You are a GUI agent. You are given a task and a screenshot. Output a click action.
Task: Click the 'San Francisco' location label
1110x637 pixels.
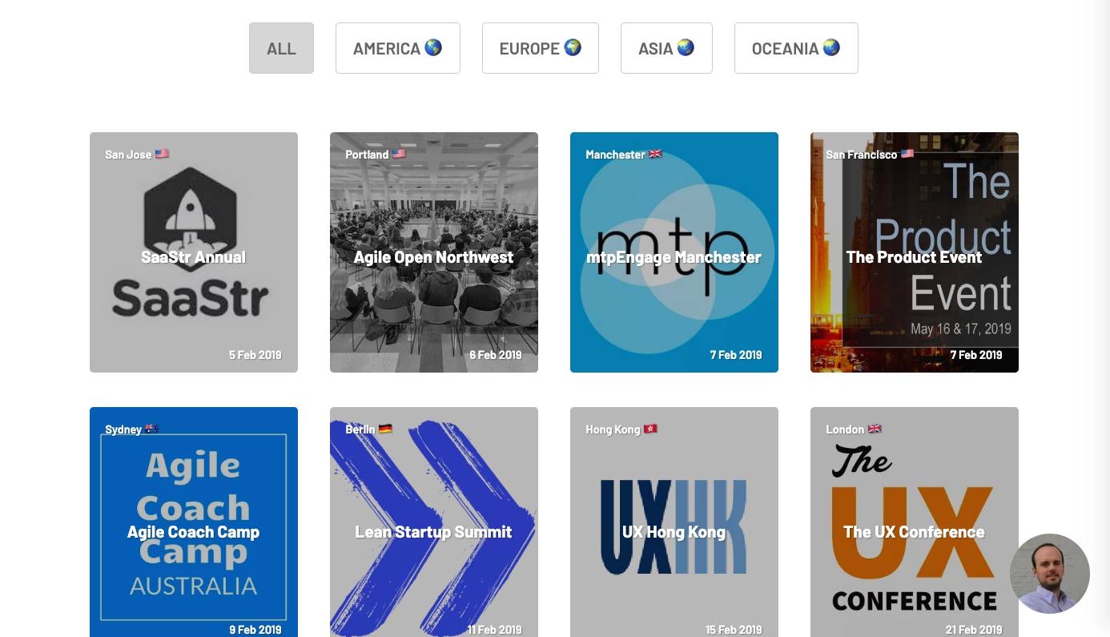[862, 155]
